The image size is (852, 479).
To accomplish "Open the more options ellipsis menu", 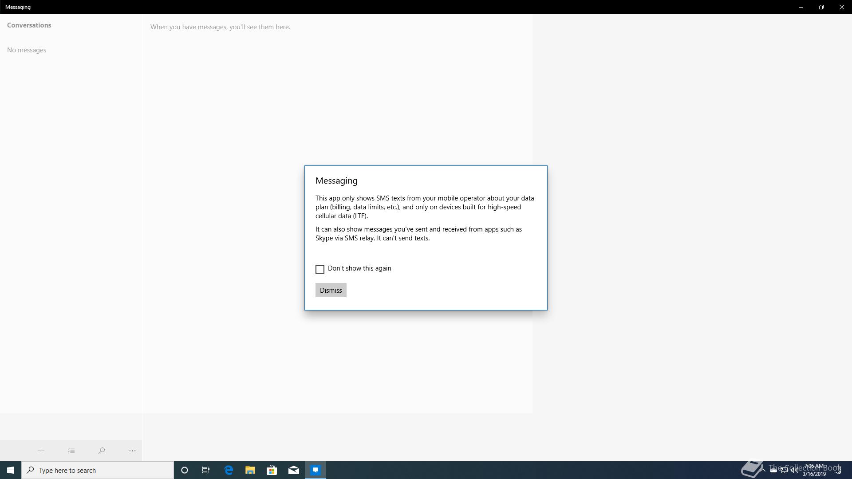I will pos(132,451).
